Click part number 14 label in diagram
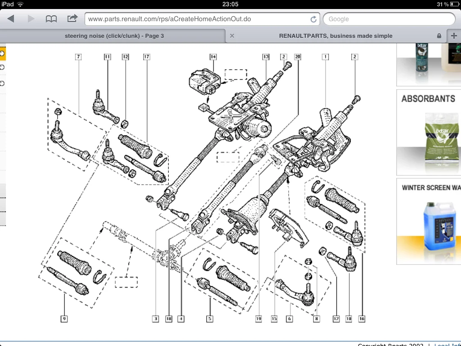 click(x=213, y=57)
